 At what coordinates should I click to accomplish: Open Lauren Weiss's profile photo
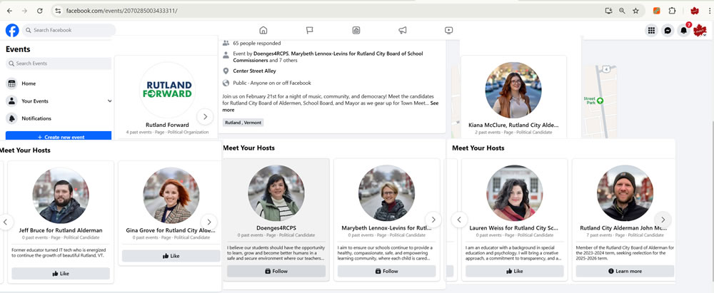515,193
